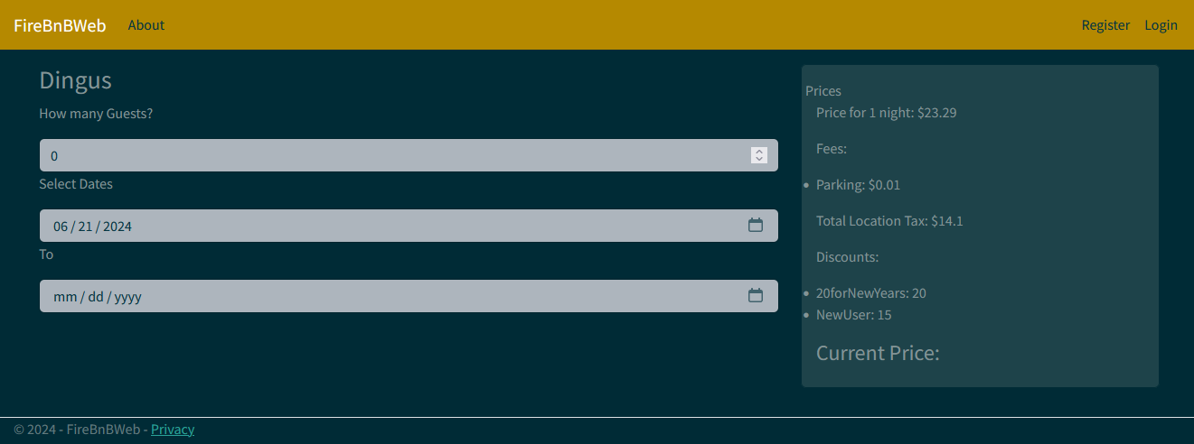Viewport: 1194px width, 444px height.
Task: Click the Current Price heading
Action: 878,353
